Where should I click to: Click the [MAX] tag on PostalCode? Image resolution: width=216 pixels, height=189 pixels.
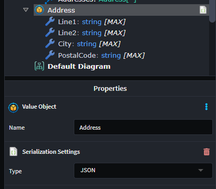tap(134, 55)
